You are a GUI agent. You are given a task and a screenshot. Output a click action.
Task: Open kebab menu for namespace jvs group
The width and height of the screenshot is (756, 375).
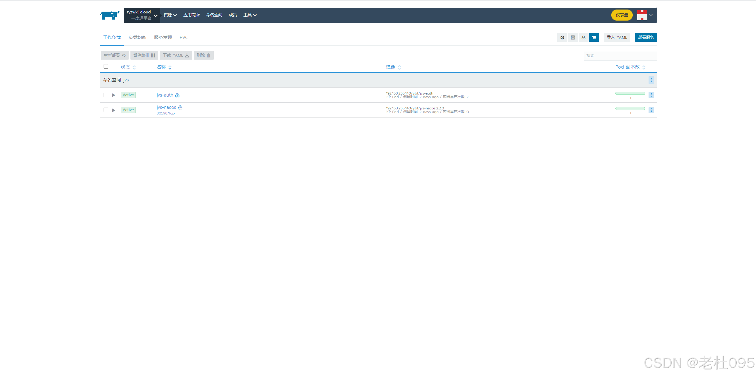[x=651, y=80]
